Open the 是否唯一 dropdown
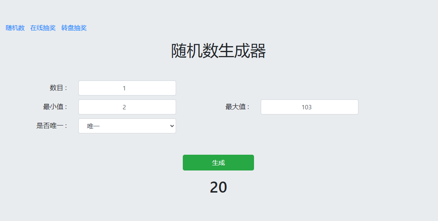This screenshot has width=438, height=221. click(x=127, y=126)
